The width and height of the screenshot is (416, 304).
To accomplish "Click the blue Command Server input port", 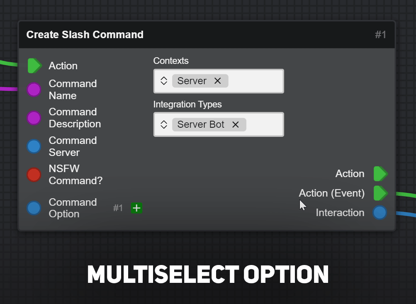I will pos(34,146).
